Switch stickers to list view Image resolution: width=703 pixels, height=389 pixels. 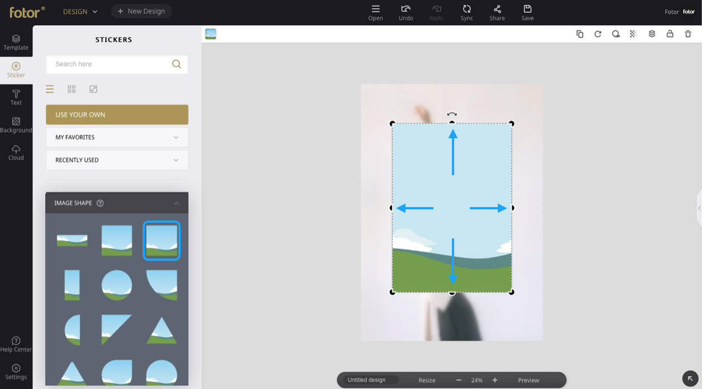[x=50, y=89]
